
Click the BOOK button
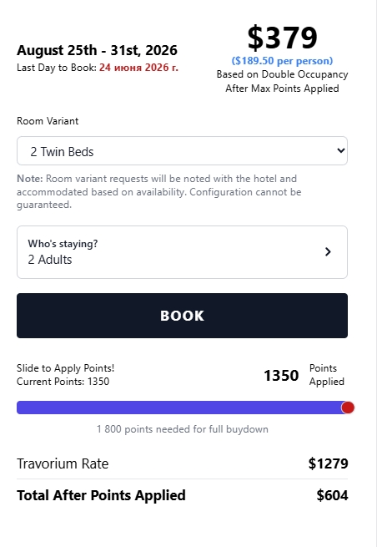[x=182, y=316]
